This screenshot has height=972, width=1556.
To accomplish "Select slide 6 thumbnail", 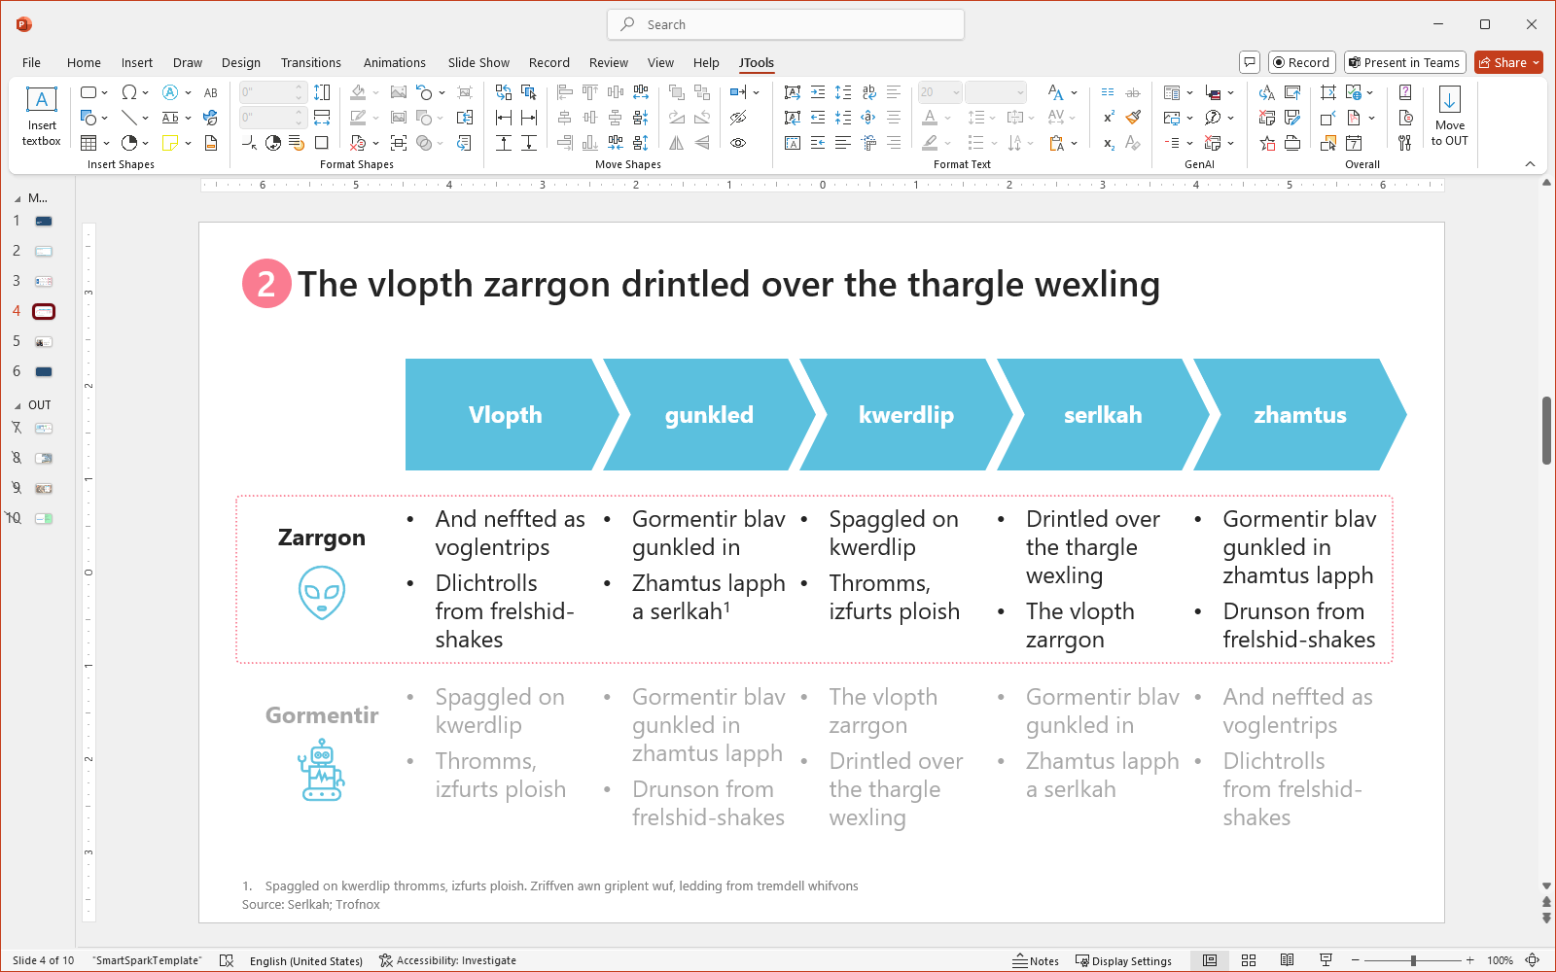I will point(44,371).
